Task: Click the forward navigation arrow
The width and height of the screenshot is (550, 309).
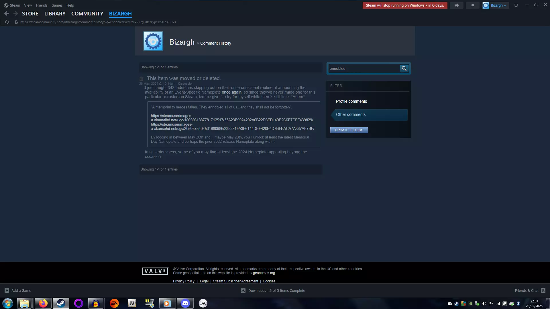Action: 16,13
